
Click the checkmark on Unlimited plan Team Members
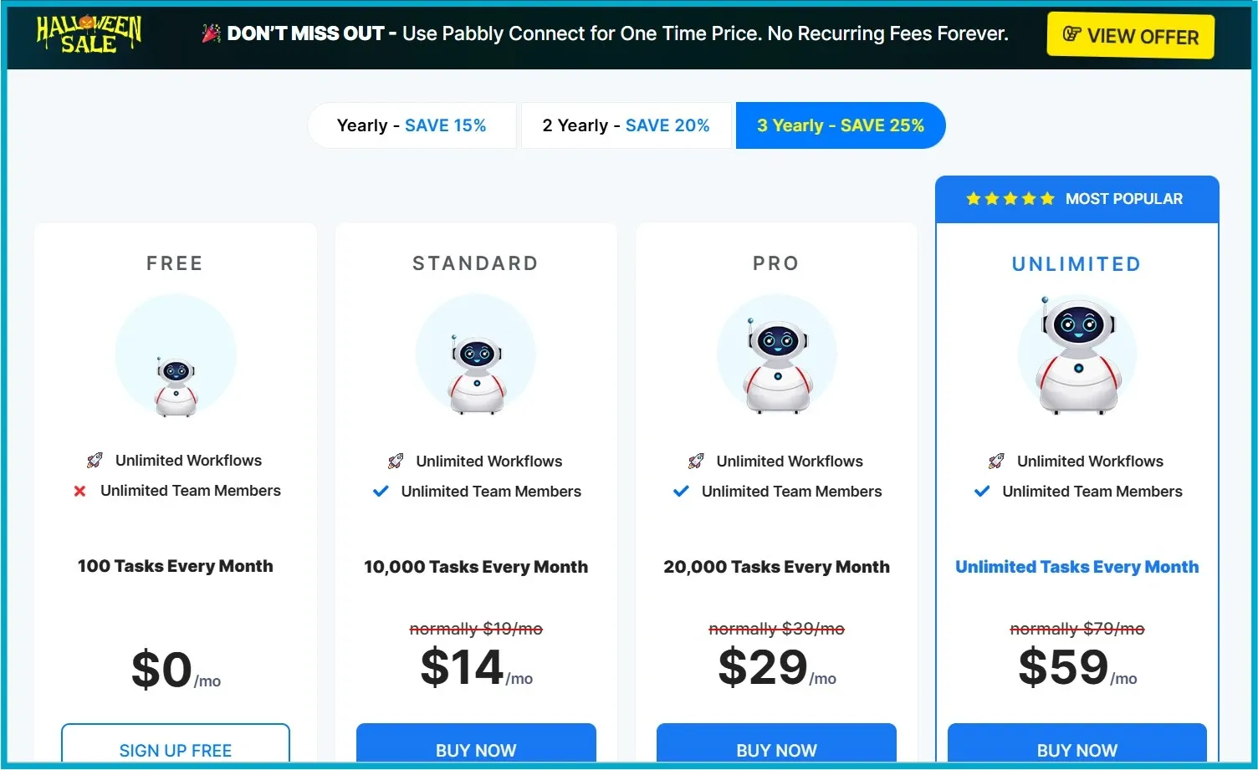point(981,492)
